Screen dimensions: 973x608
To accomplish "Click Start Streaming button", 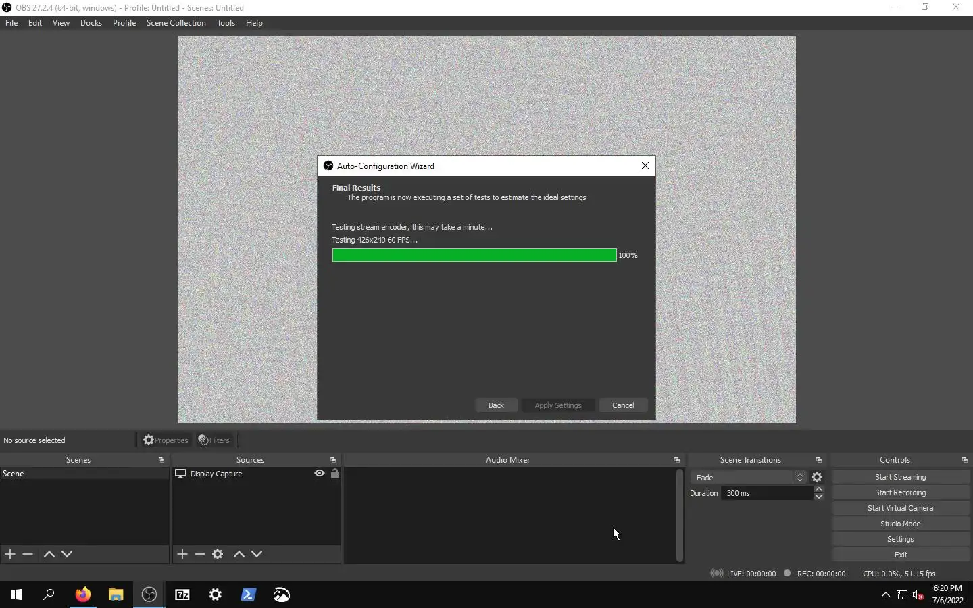I will pos(901,477).
